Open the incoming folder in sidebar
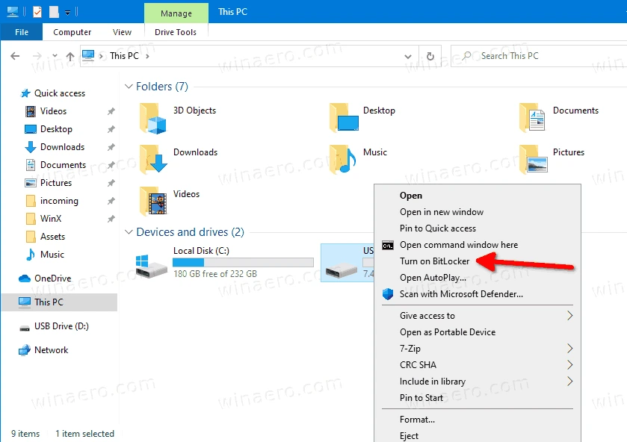The height and width of the screenshot is (442, 627). click(x=59, y=201)
